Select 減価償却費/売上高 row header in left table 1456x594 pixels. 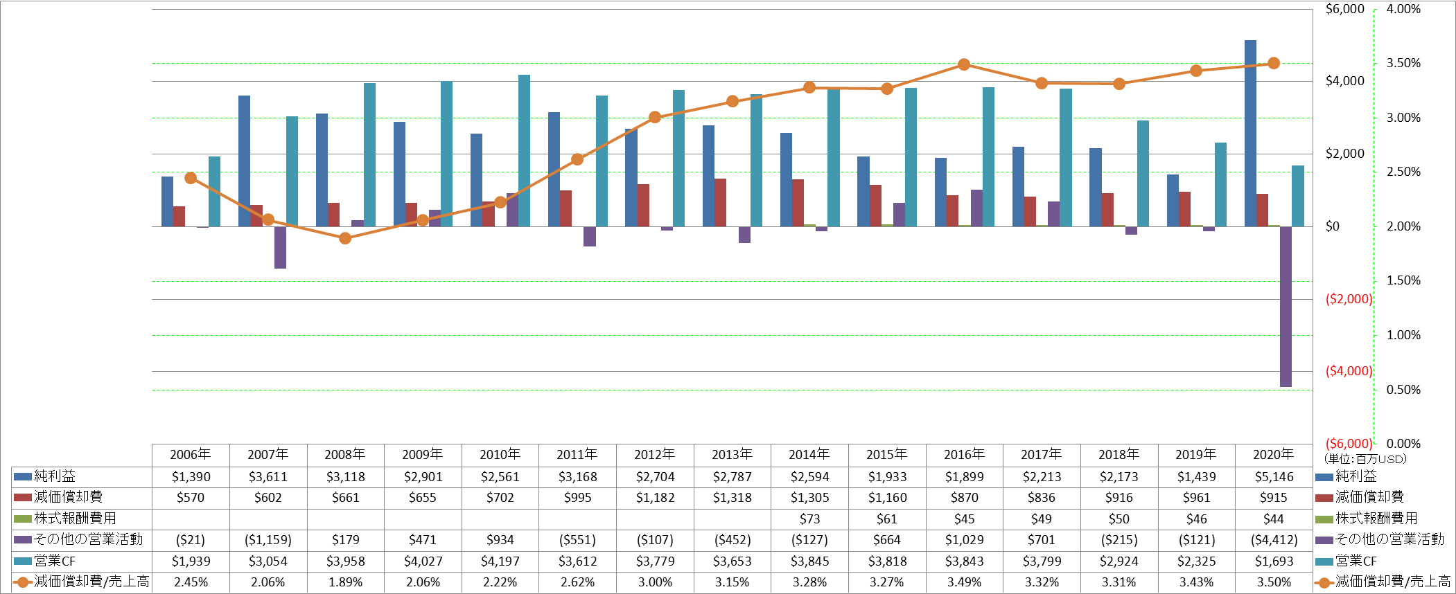click(91, 582)
